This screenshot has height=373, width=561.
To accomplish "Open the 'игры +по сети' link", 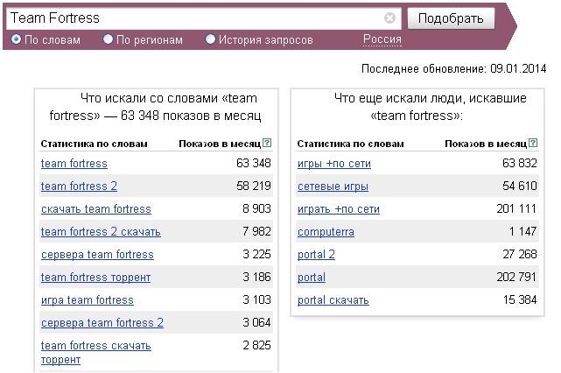I will point(334,164).
